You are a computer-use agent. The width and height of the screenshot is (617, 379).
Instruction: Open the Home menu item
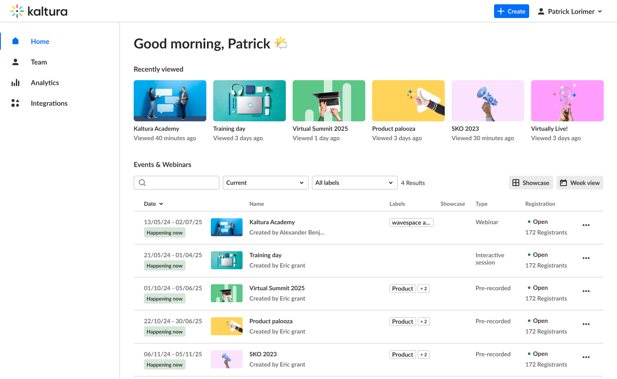pos(60,41)
